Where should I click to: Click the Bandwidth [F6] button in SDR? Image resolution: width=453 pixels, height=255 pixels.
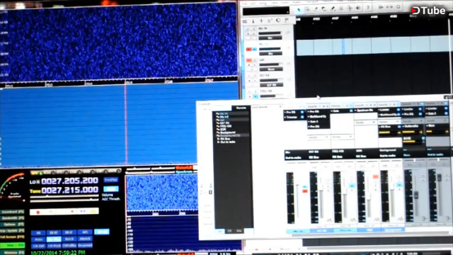pos(13,218)
